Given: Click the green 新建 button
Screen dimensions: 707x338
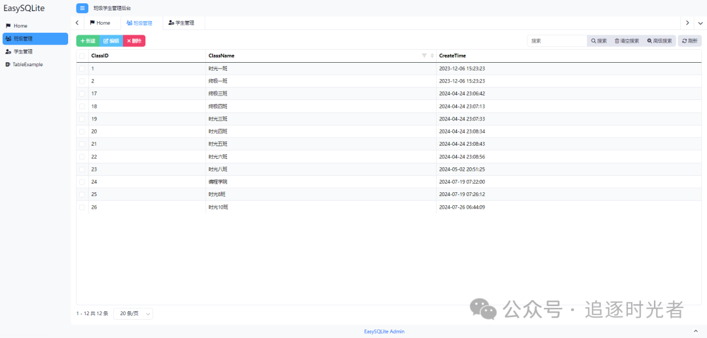Looking at the screenshot, I should coord(87,41).
